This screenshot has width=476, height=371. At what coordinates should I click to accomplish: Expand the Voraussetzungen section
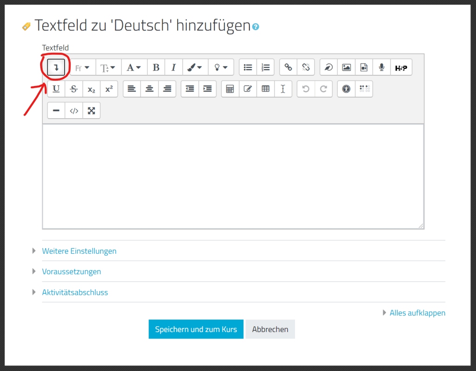pos(71,272)
